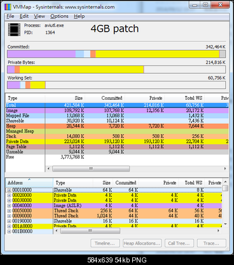The width and height of the screenshot is (234, 265).
Task: Expand address 00190000 row
Action: coord(9,221)
